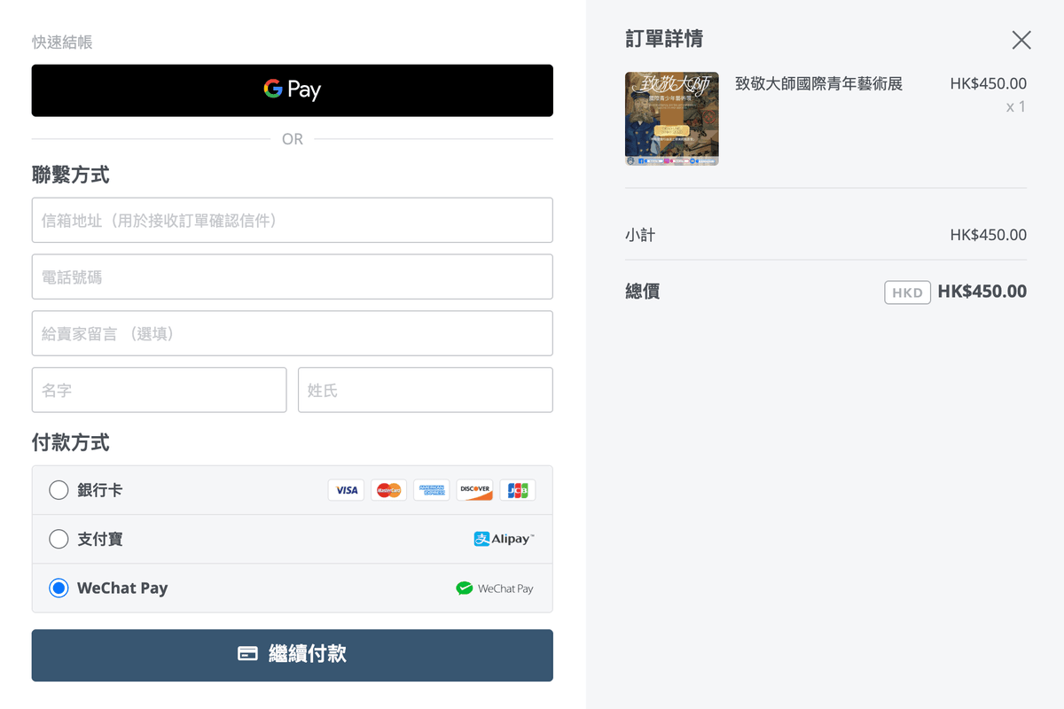1064x709 pixels.
Task: Click the 繼續付款 continue payment button
Action: [x=293, y=655]
